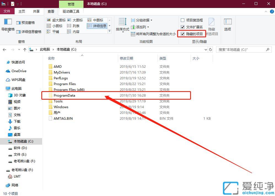Switch to list view (列表)
Screen dimensions: 275x196
tap(74, 26)
